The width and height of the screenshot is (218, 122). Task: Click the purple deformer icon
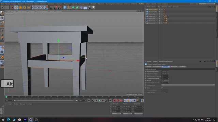click(81, 7)
